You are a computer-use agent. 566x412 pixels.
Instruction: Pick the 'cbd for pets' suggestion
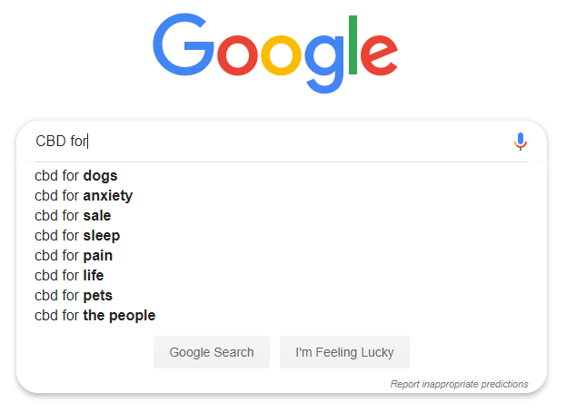tap(74, 296)
